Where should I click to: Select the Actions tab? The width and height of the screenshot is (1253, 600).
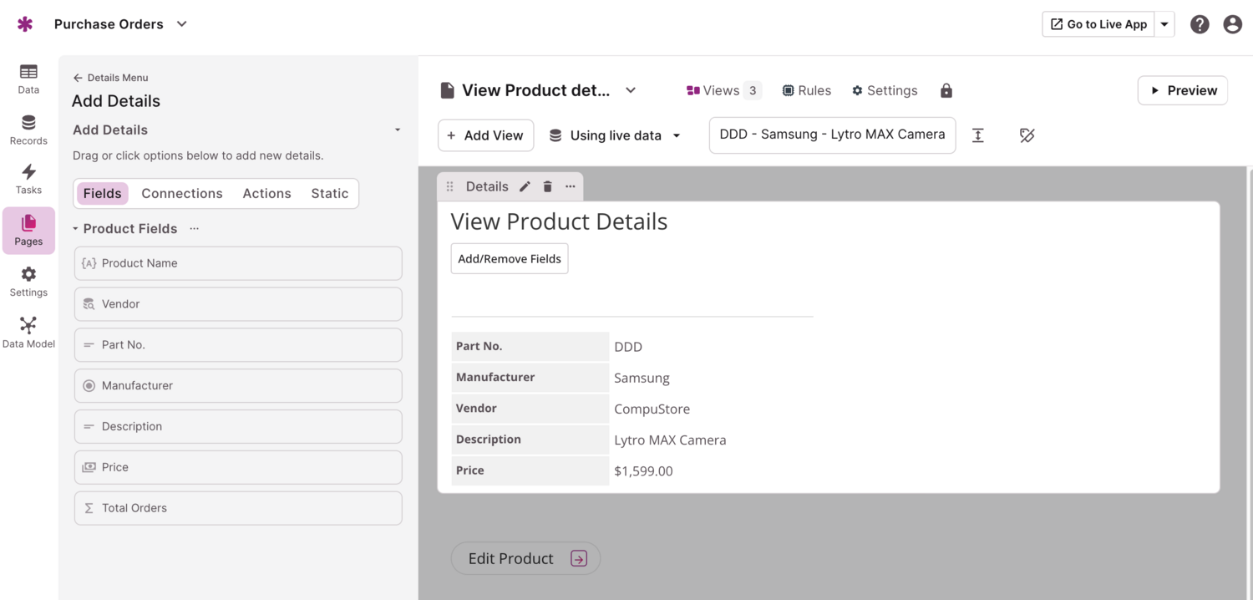tap(266, 193)
